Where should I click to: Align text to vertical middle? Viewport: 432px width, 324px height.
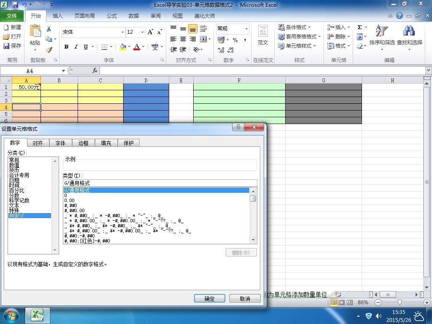tap(183, 28)
